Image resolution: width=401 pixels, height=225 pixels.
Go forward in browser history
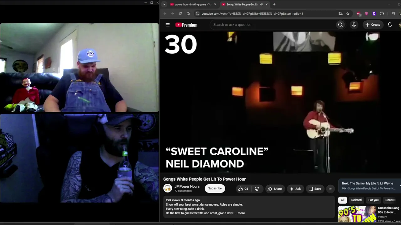[x=173, y=13]
